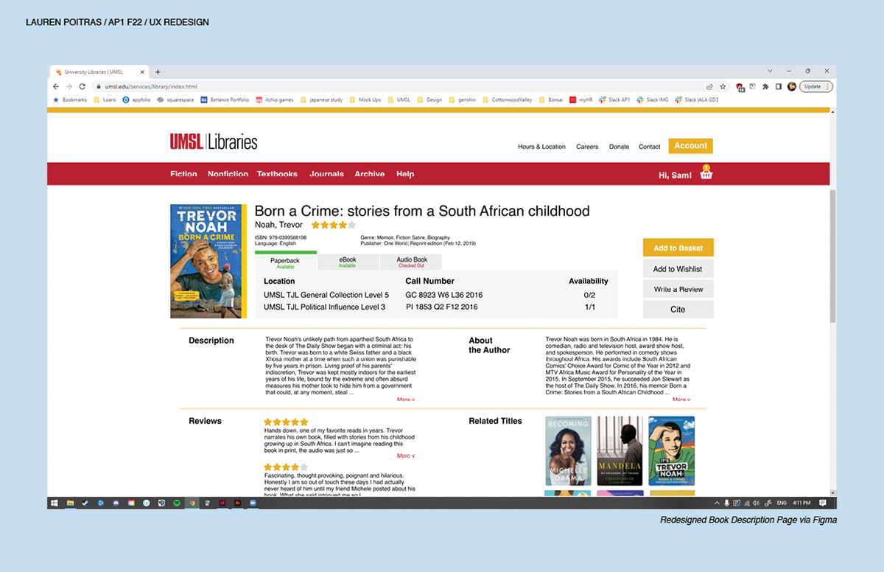Reload the page with the refresh icon

[x=81, y=86]
